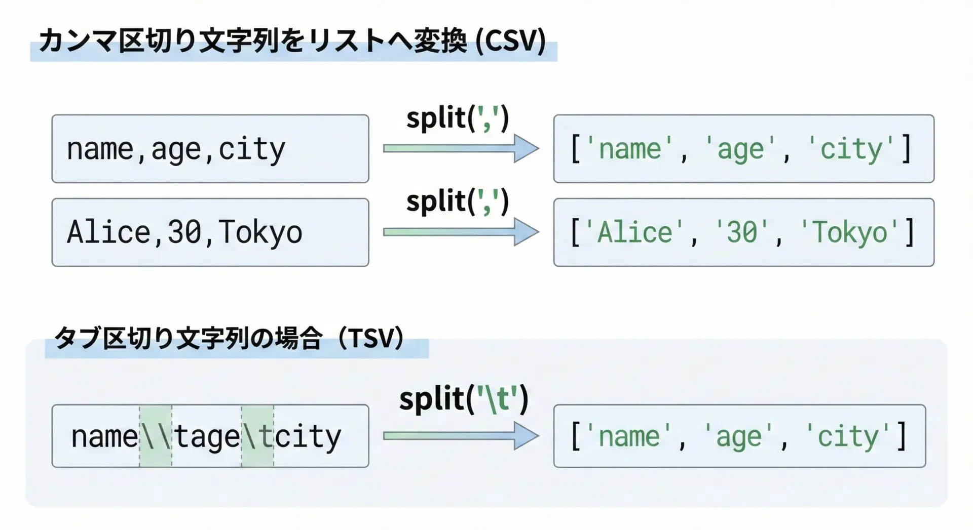Click the second green highlighted tab separator
The width and height of the screenshot is (973, 530).
[x=257, y=436]
